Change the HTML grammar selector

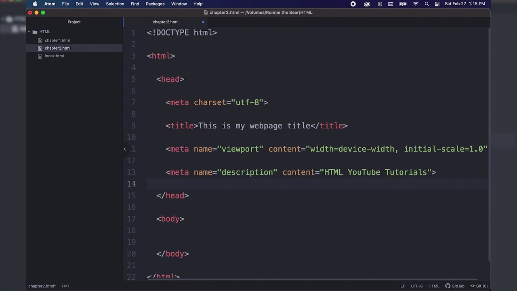434,286
